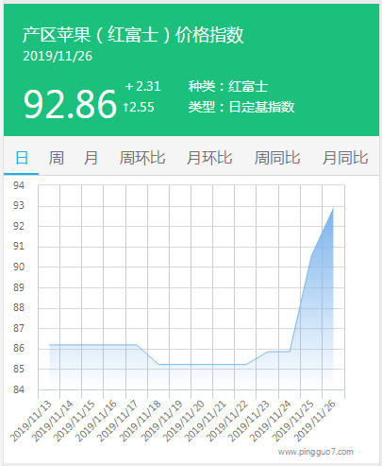
Task: Click the y-axis label 94
Action: [x=19, y=185]
